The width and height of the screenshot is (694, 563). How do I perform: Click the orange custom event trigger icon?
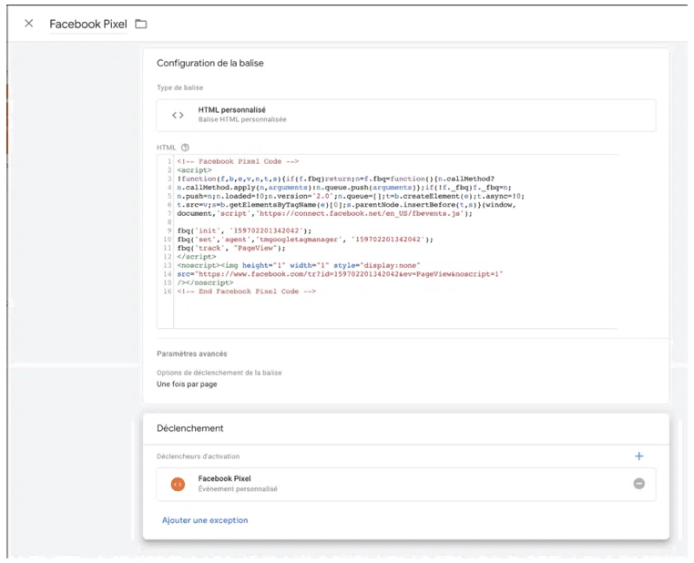178,485
